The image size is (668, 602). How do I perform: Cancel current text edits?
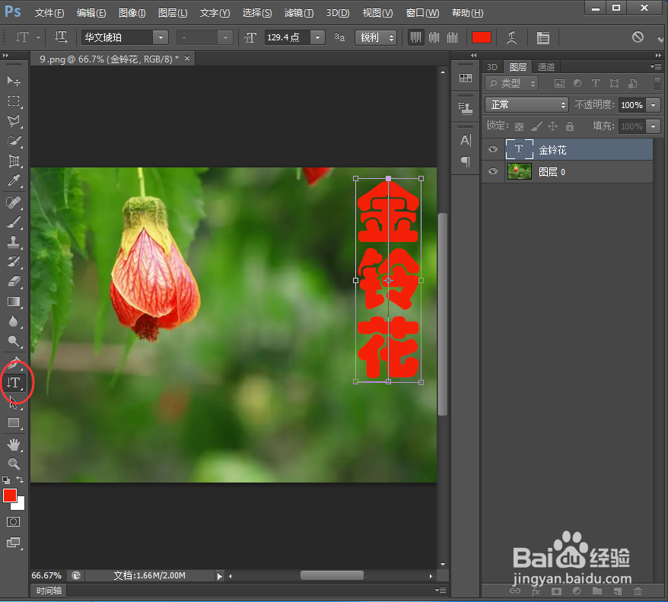(x=638, y=37)
